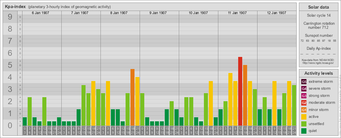Click the Kp axis value 0

(10, 125)
